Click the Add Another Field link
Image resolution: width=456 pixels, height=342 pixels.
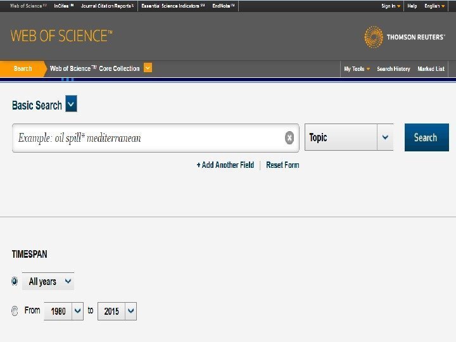[225, 165]
